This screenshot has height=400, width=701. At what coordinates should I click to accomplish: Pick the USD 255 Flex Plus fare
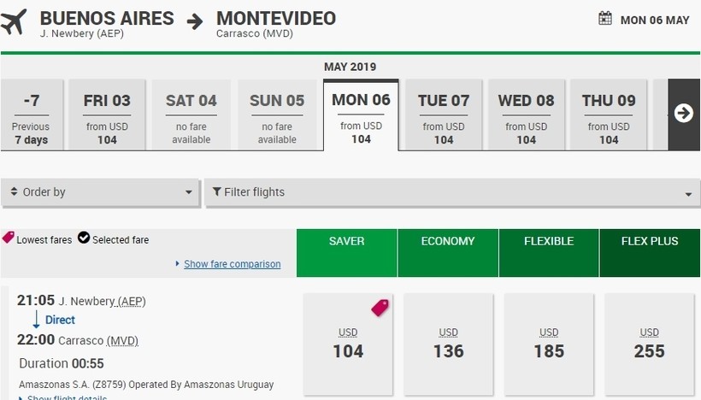pyautogui.click(x=649, y=344)
